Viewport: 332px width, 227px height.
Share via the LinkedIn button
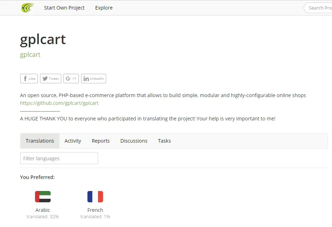tap(93, 79)
